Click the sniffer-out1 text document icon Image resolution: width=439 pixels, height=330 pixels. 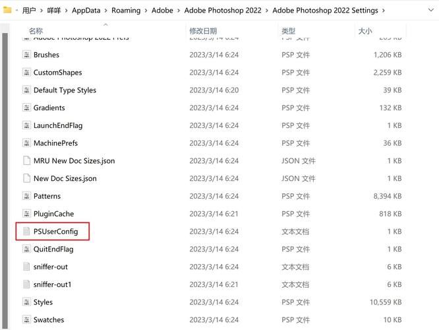coord(26,284)
